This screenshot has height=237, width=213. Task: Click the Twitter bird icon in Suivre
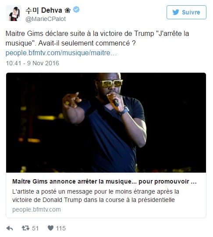pos(176,12)
